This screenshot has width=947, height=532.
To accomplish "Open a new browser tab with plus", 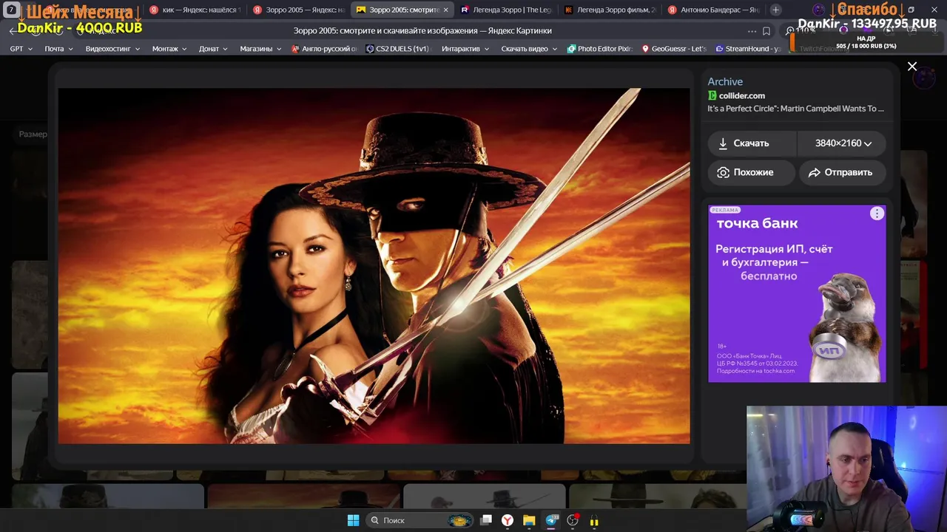I will [x=775, y=10].
